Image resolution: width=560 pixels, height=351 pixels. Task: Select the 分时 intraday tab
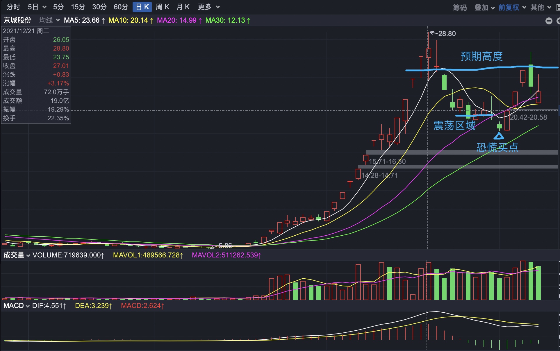(13, 7)
